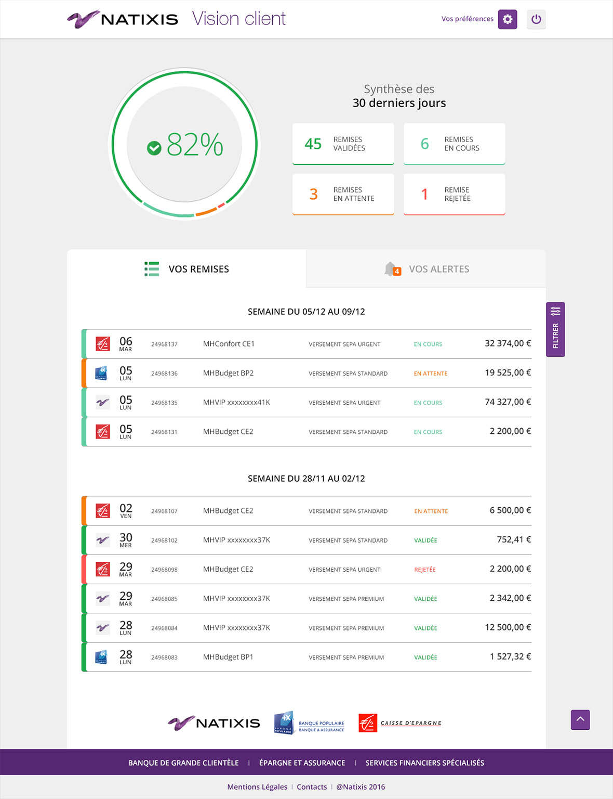The width and height of the screenshot is (613, 799).
Task: Click the power logout icon
Action: 536,19
